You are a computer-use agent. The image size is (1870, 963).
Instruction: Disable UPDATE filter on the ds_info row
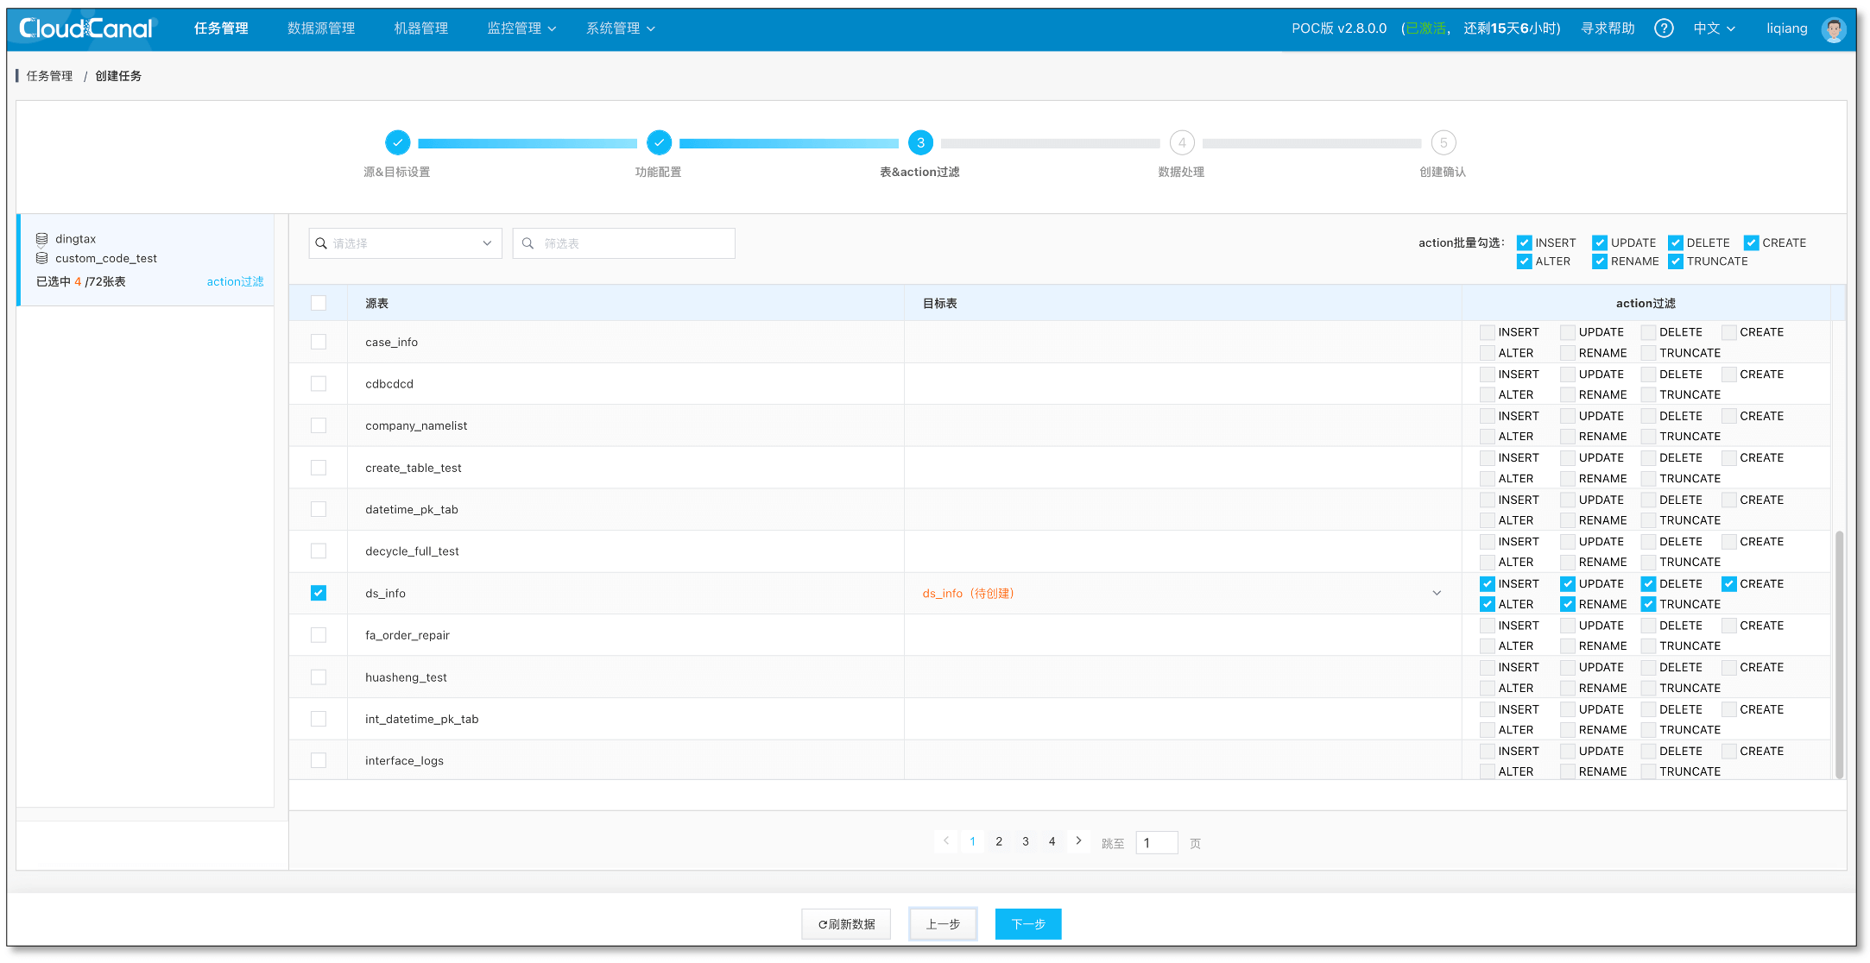point(1567,583)
